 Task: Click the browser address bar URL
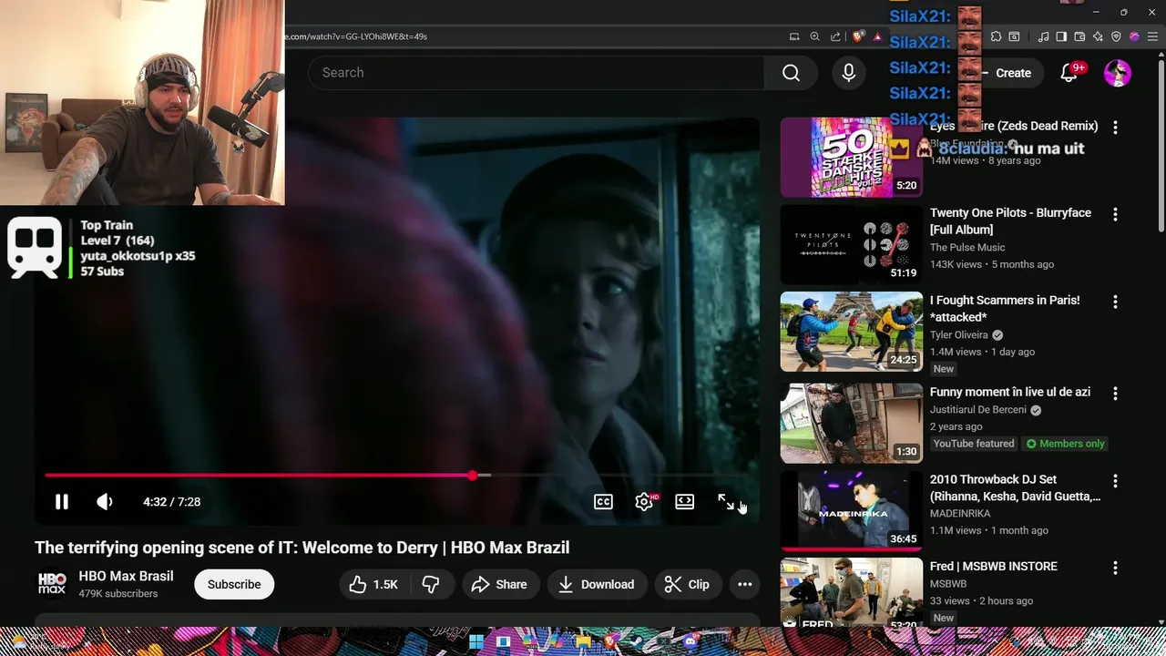(x=355, y=36)
